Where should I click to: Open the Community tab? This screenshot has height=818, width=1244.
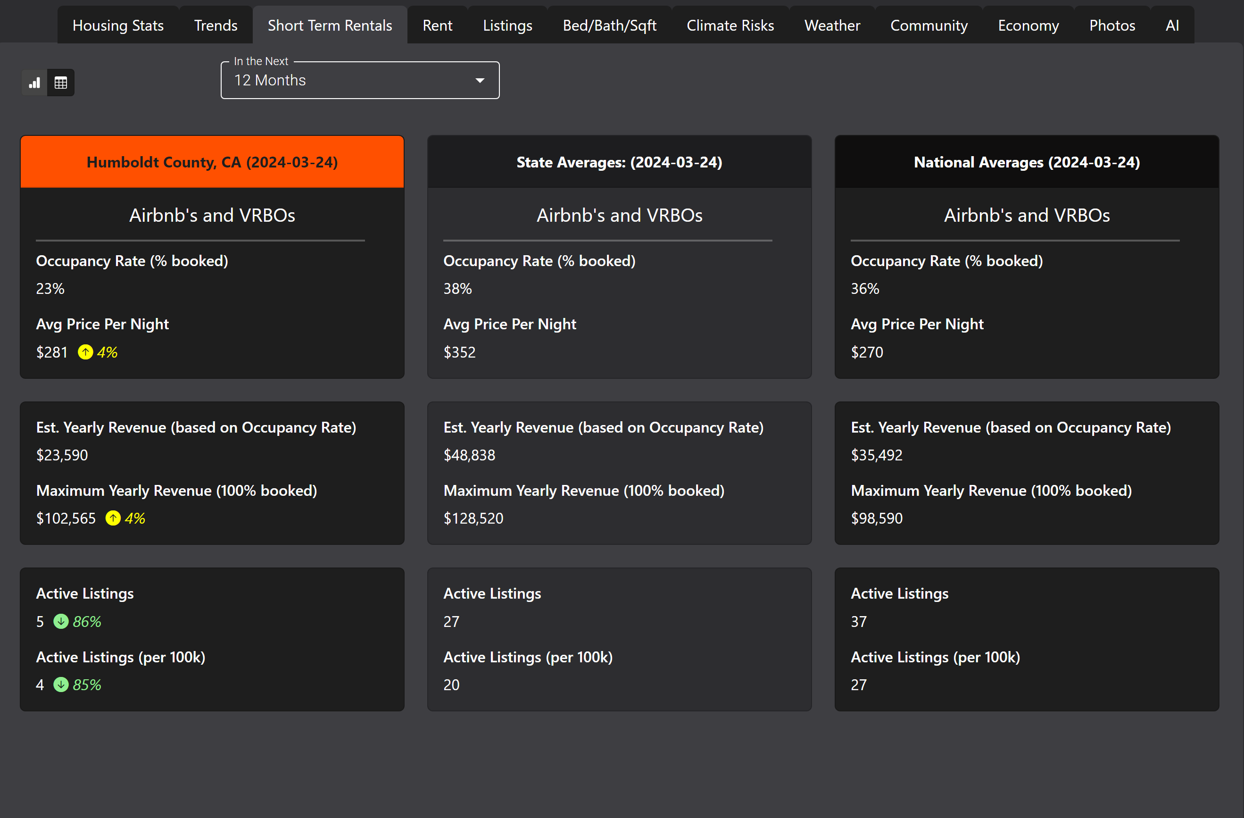click(929, 25)
